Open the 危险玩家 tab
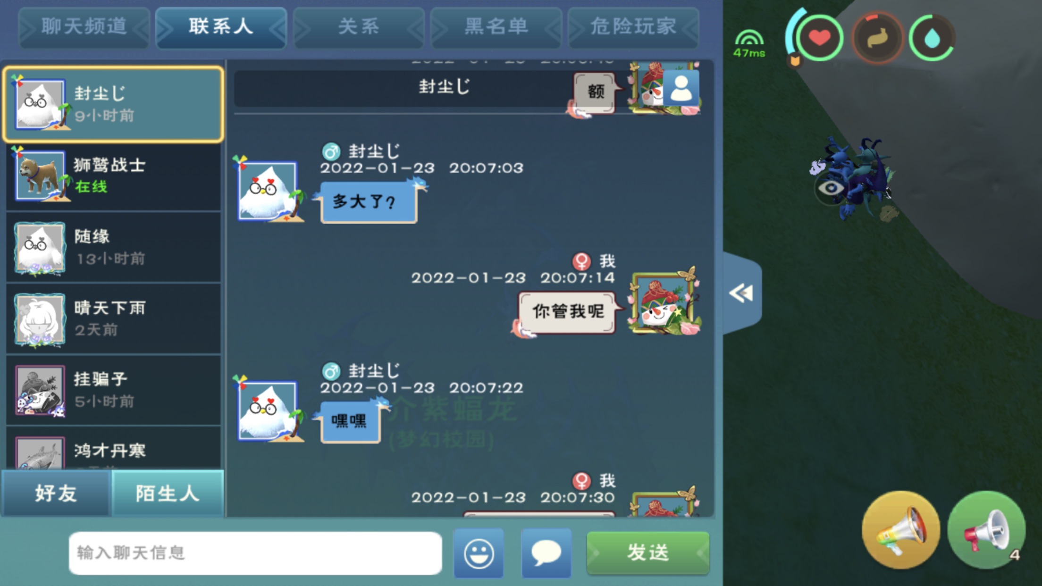Viewport: 1042px width, 586px height. click(x=633, y=27)
